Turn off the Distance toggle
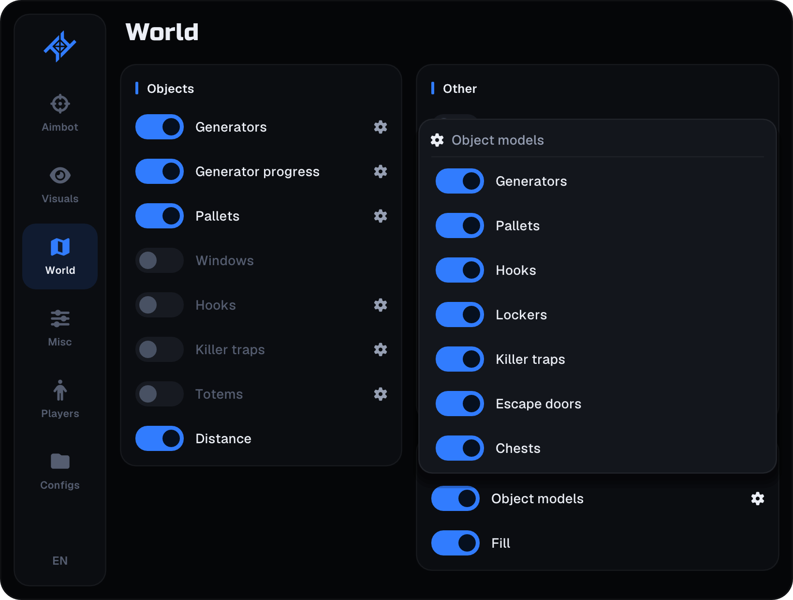 click(160, 438)
